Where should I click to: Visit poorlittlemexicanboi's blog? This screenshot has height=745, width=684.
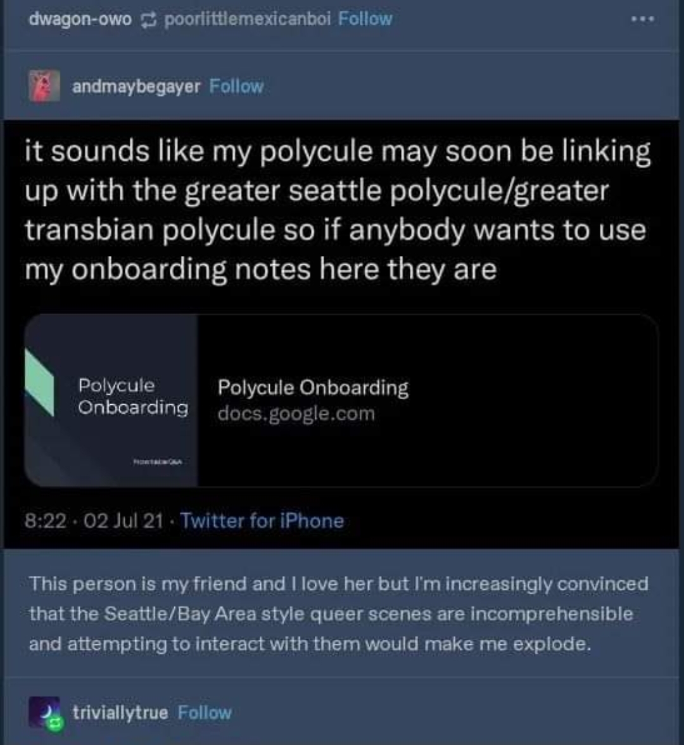click(x=248, y=20)
